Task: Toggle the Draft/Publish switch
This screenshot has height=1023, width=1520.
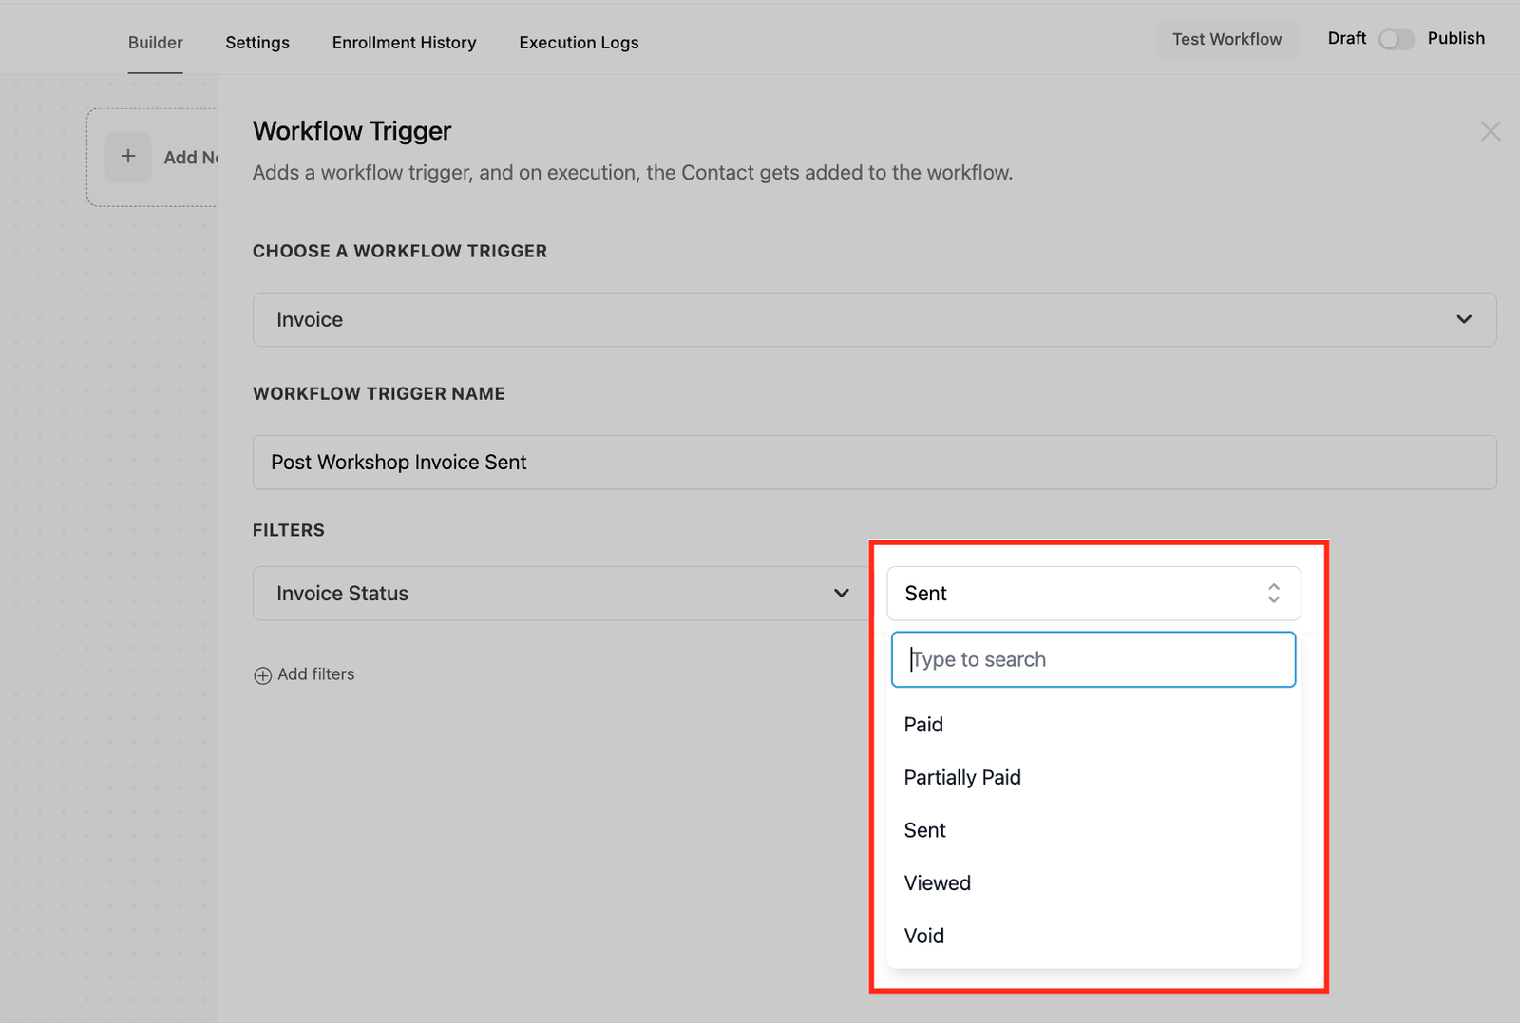Action: (x=1396, y=39)
